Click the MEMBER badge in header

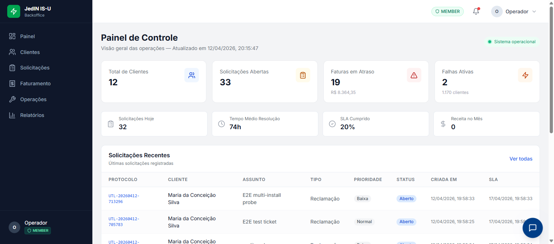(x=448, y=12)
